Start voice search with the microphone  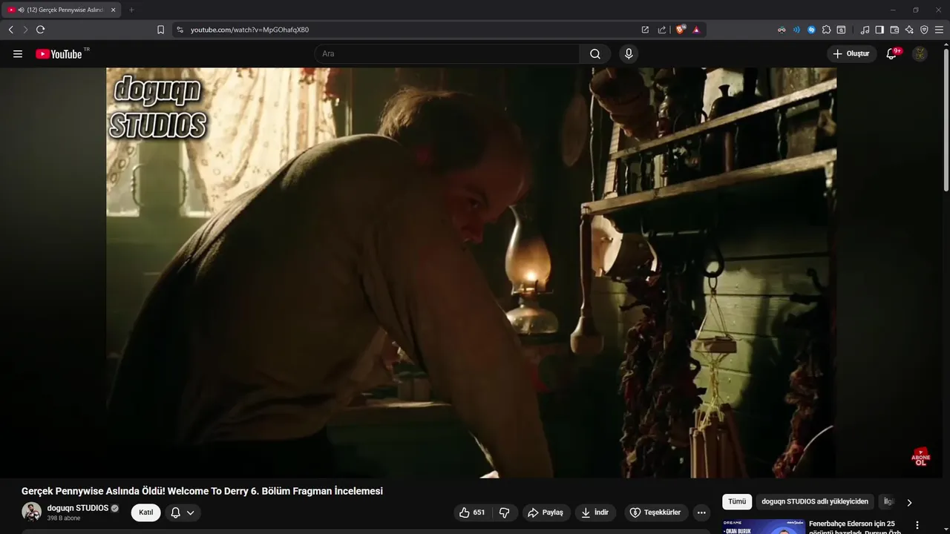(629, 53)
